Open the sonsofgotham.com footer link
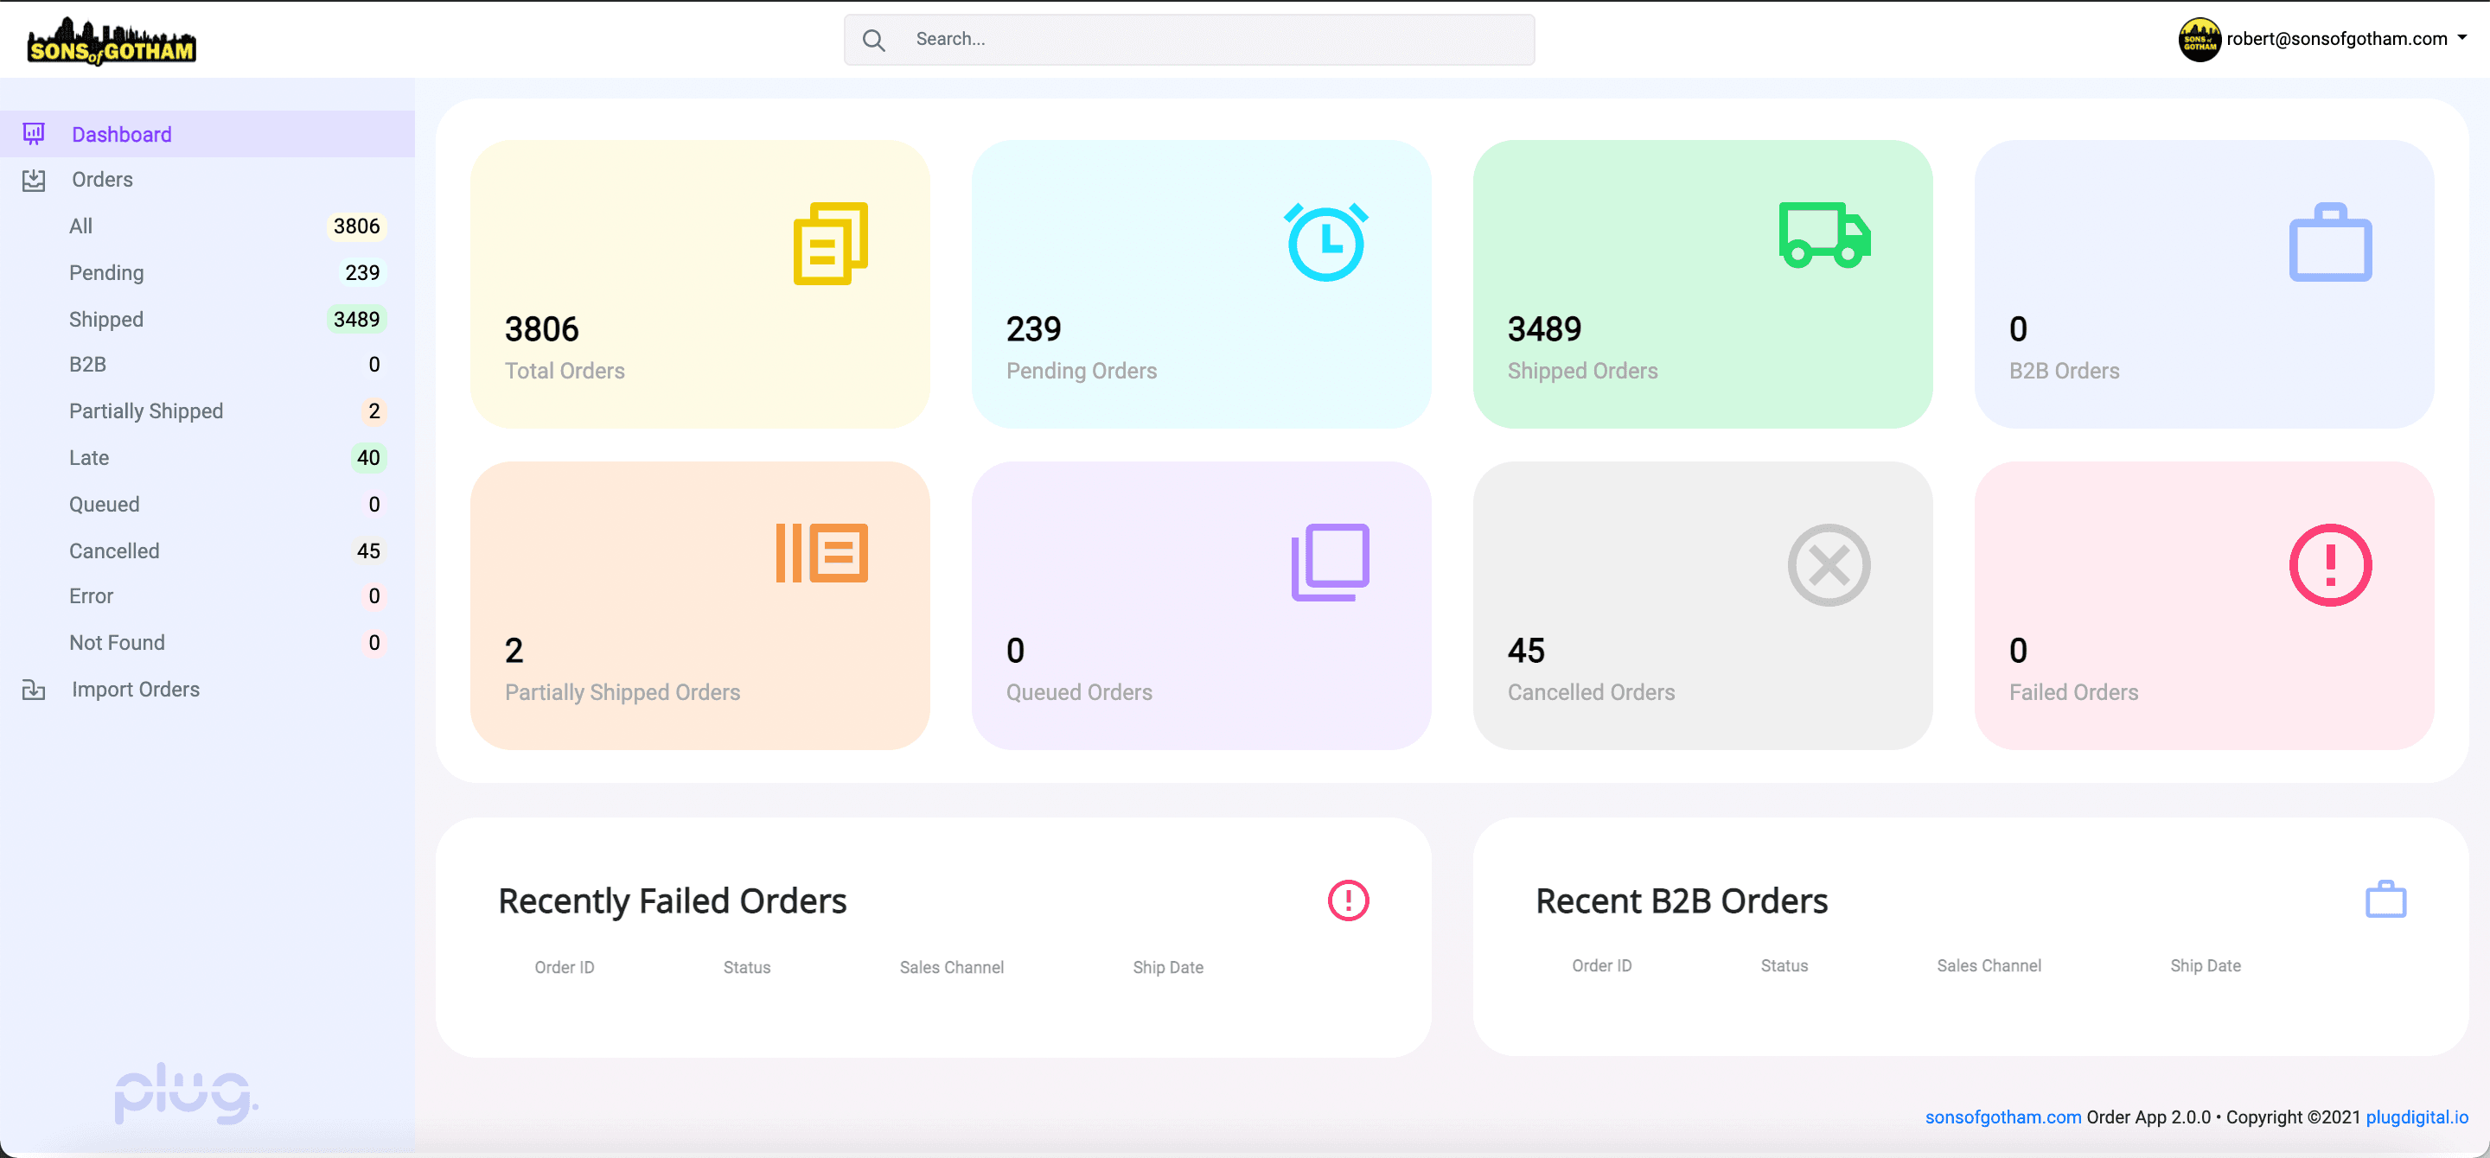Image resolution: width=2490 pixels, height=1158 pixels. (x=2002, y=1117)
